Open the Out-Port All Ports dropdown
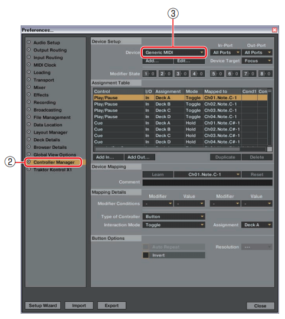 click(257, 53)
